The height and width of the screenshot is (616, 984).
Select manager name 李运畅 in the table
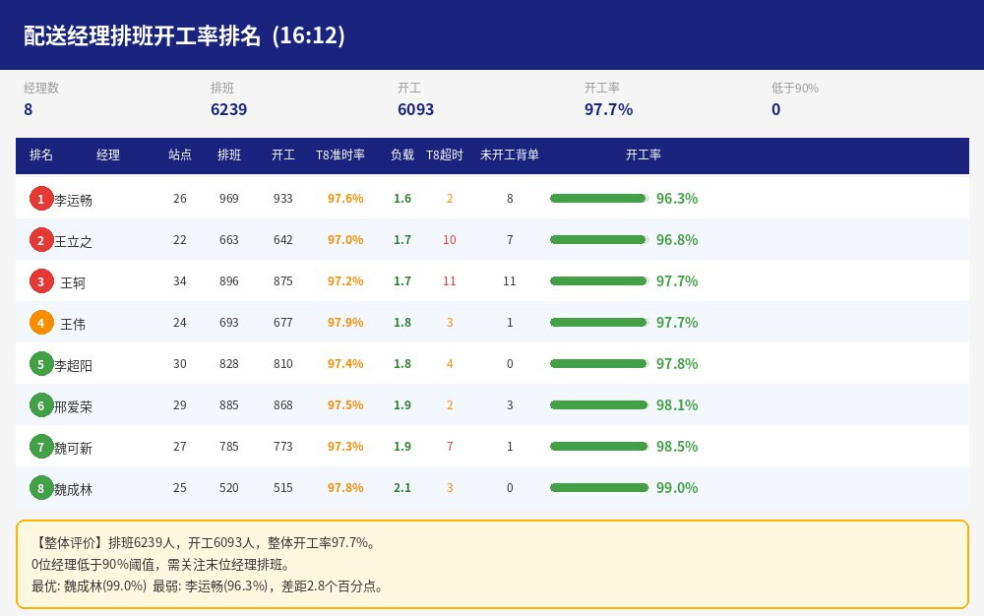point(73,200)
